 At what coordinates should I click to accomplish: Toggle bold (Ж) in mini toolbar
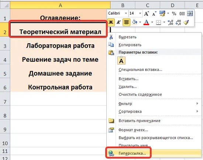(x=111, y=22)
